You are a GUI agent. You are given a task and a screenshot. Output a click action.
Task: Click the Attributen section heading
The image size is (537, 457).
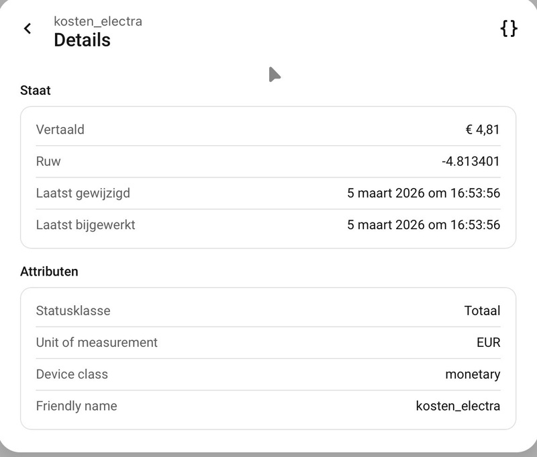pyautogui.click(x=49, y=272)
